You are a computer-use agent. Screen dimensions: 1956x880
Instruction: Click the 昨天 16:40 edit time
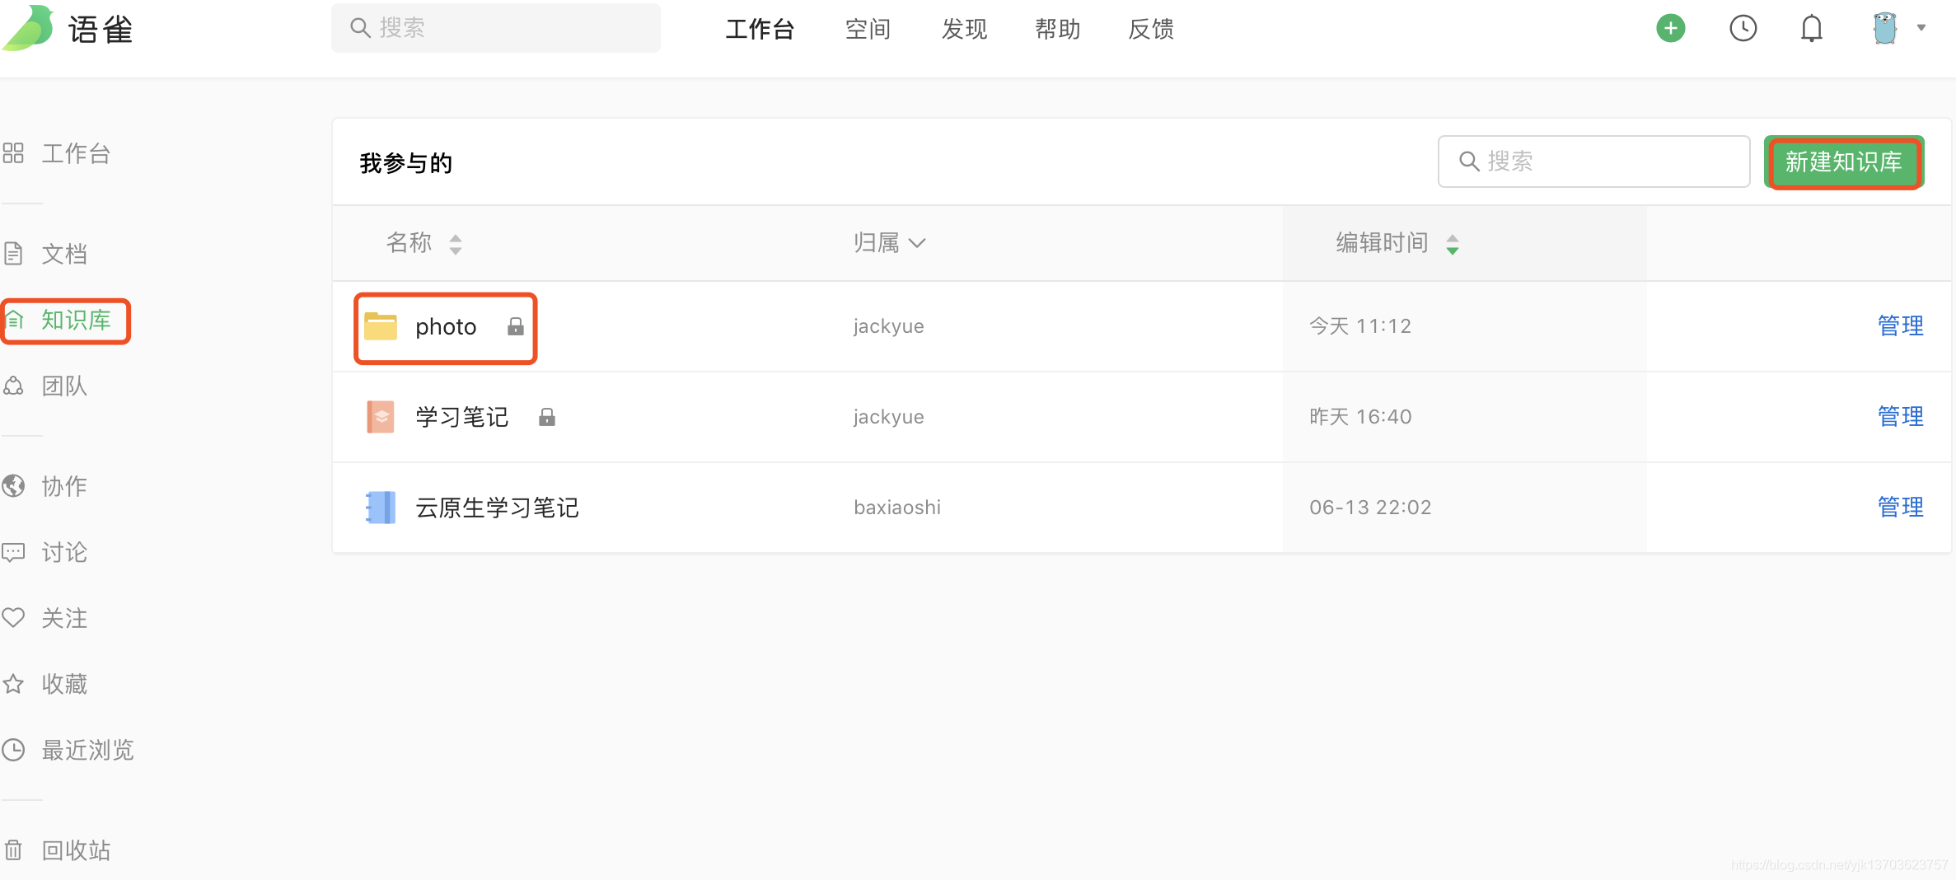[1360, 417]
